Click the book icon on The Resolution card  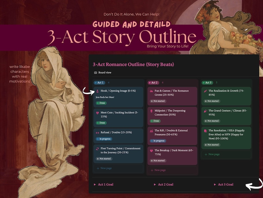[205, 131]
